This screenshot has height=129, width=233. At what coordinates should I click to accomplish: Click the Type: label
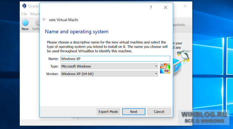[x=54, y=66]
